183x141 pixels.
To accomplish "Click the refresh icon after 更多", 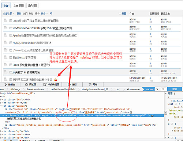I will click(51, 14).
